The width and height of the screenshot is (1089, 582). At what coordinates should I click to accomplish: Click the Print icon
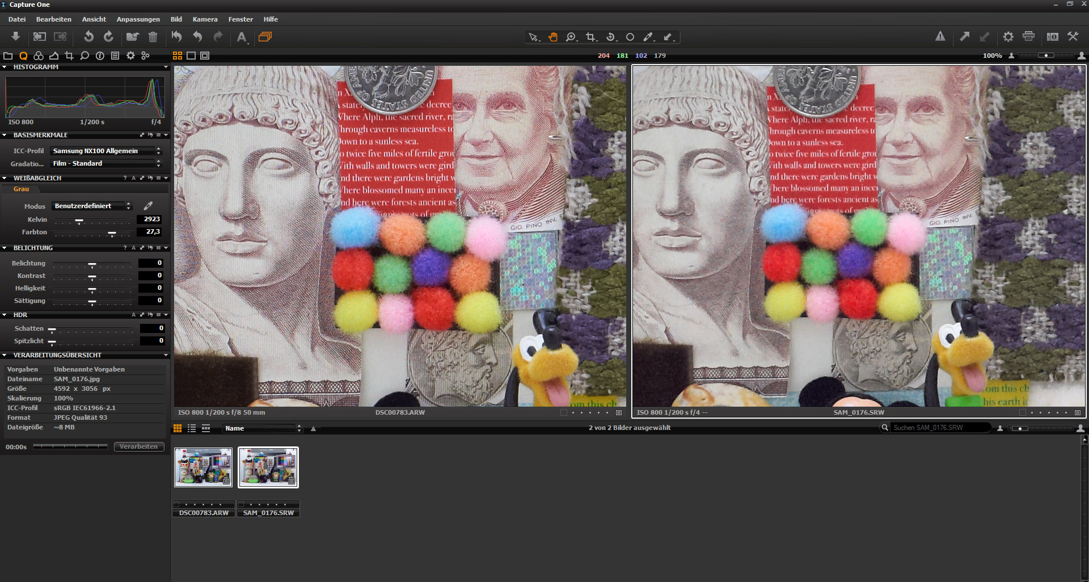(1028, 36)
